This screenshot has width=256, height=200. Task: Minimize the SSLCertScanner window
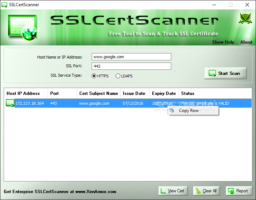(x=214, y=5)
